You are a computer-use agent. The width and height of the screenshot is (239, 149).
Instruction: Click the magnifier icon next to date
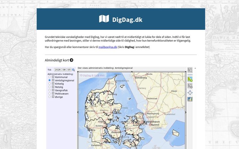(x=73, y=70)
